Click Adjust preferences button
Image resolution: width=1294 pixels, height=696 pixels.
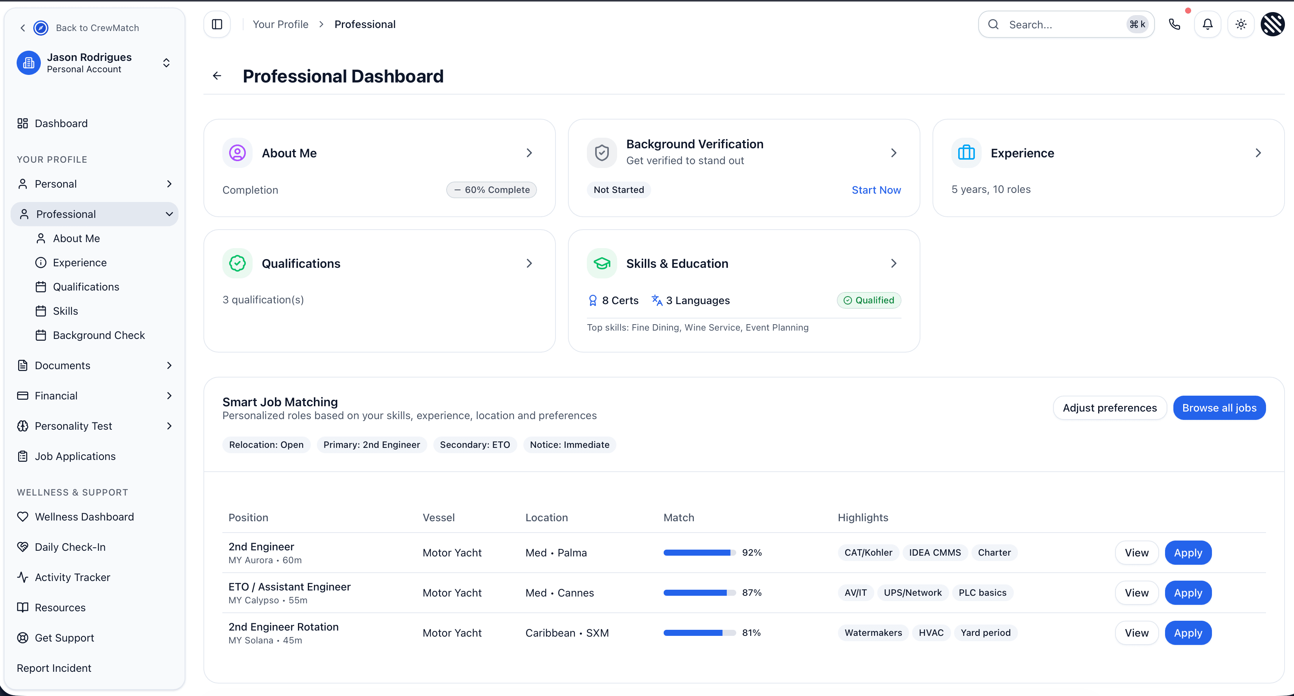[1109, 407]
